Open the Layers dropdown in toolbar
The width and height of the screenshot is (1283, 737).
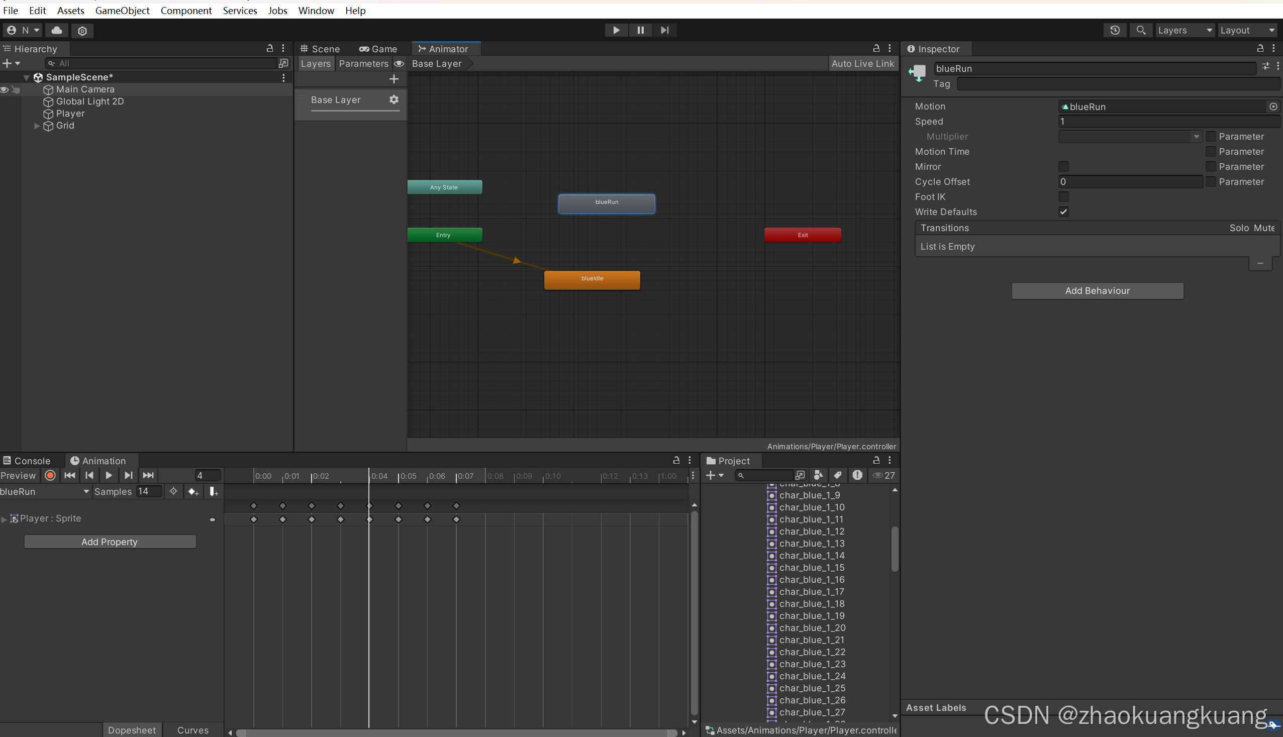point(1184,30)
